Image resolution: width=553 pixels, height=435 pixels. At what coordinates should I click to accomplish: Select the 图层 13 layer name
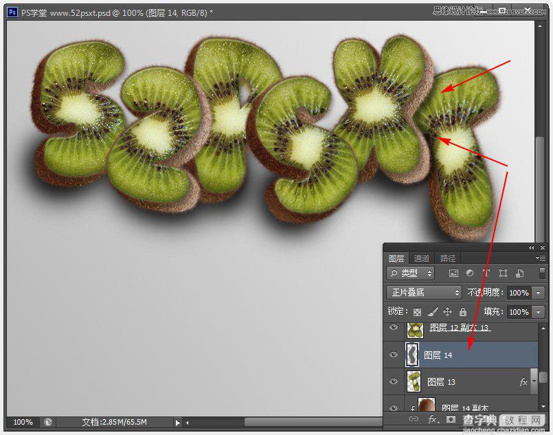coord(441,381)
